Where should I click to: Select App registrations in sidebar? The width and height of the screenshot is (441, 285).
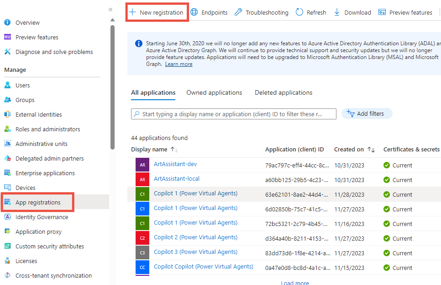click(38, 202)
